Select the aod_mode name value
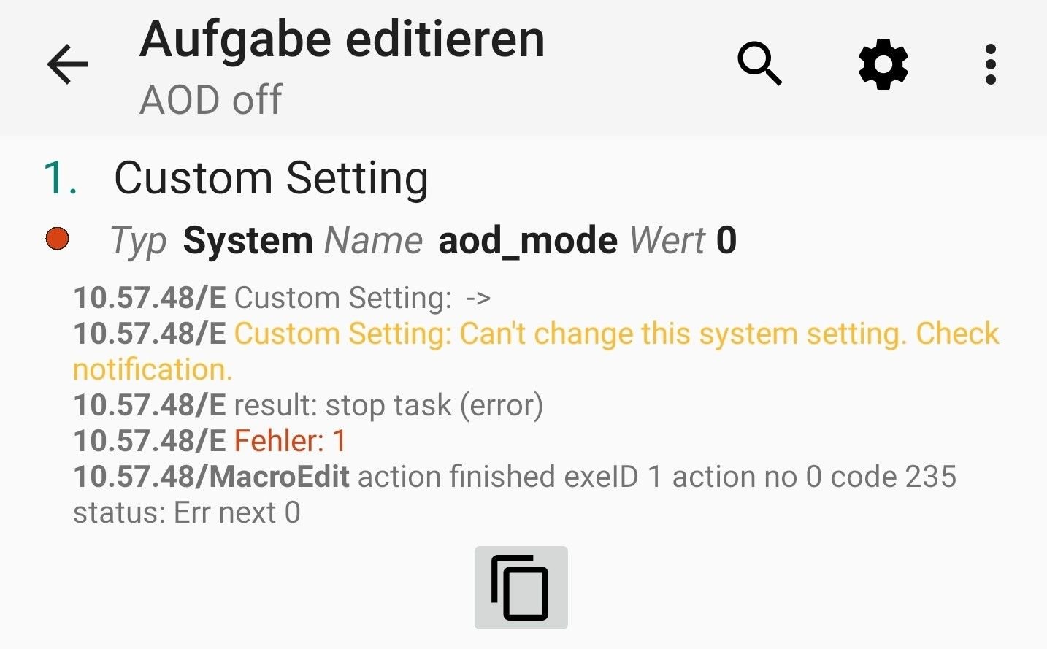This screenshot has height=649, width=1047. pos(527,241)
